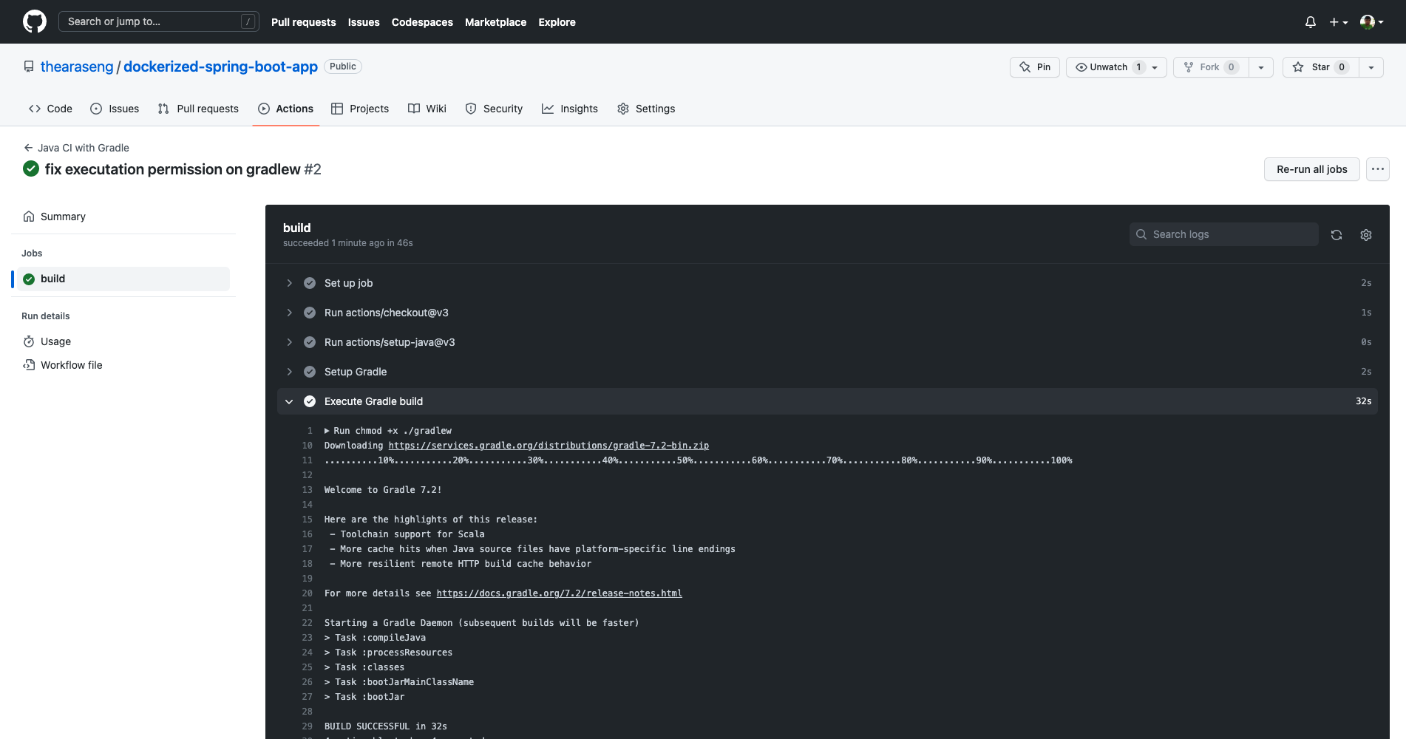Click the Insights graph icon
This screenshot has width=1406, height=739.
tap(548, 109)
